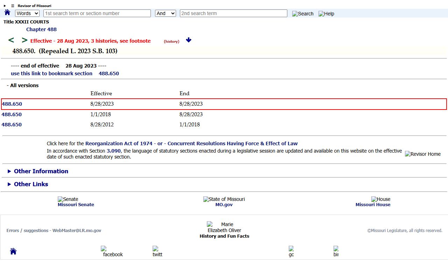This screenshot has width=448, height=280.
Task: Open the Section 3.090 link
Action: 114,151
